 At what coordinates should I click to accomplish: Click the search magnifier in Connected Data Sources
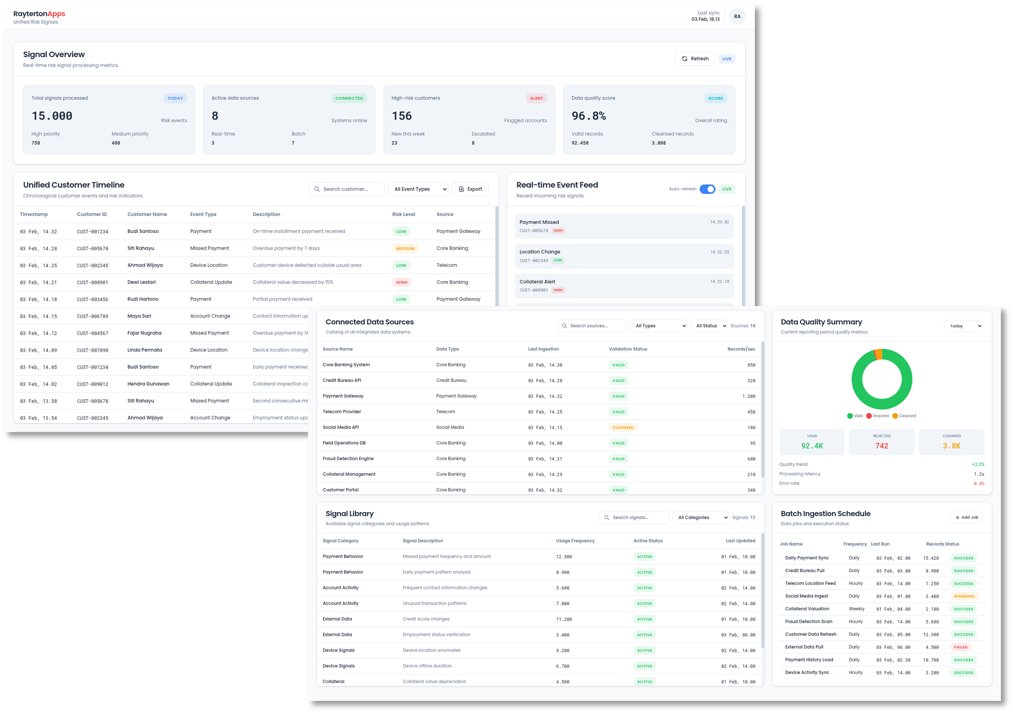(565, 326)
